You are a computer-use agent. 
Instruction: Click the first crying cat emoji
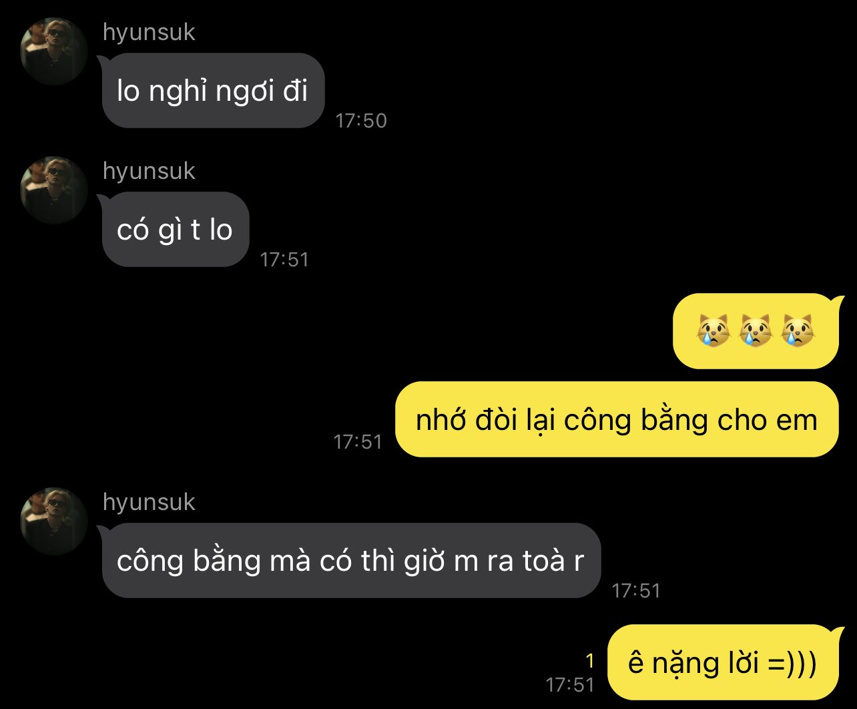pos(713,331)
